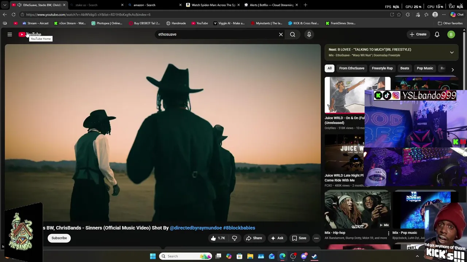Share the Sinners music video
Screen dimensions: 467x262
pos(254,238)
